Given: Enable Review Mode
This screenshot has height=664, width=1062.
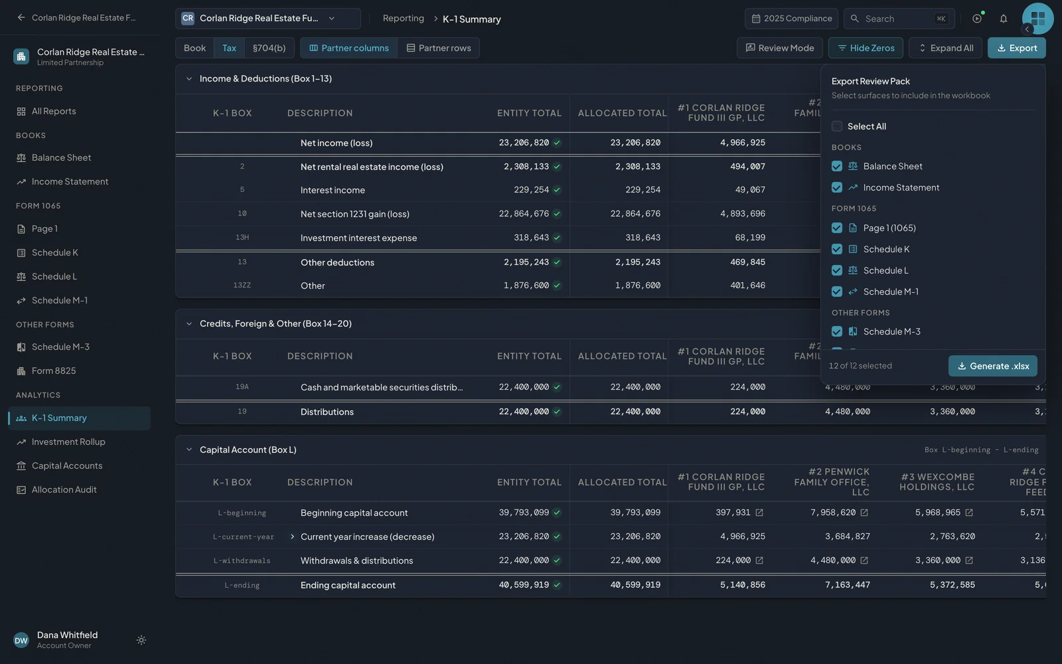Looking at the screenshot, I should click(780, 48).
